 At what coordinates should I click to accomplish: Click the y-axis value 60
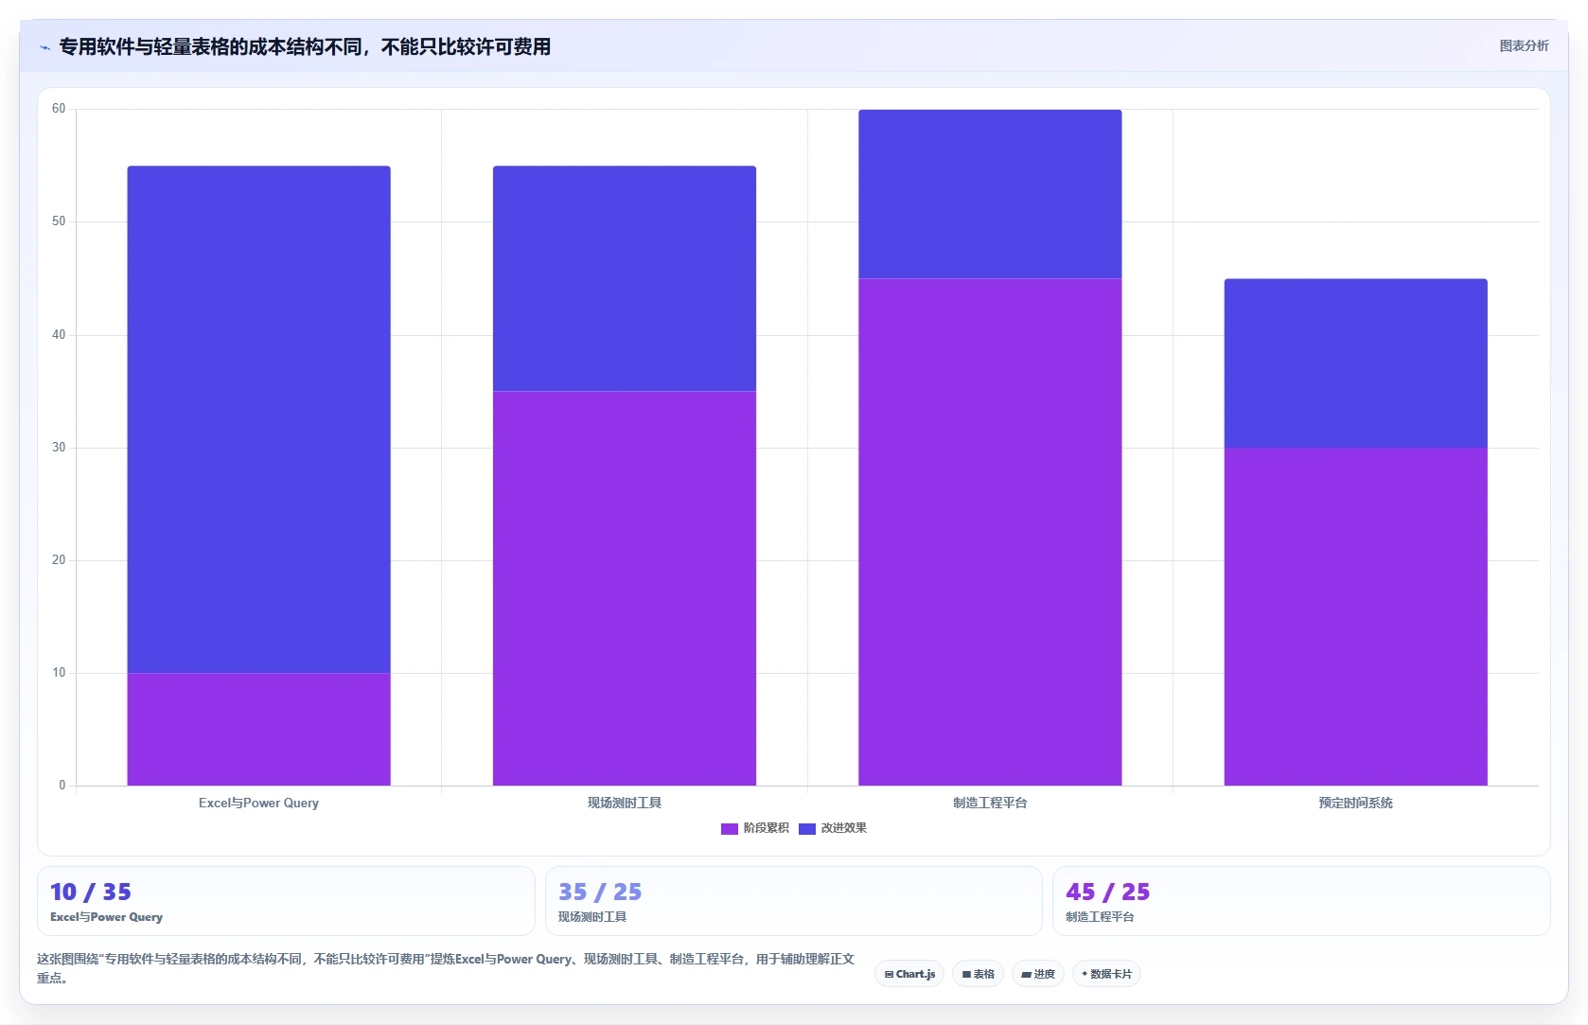[x=59, y=109]
